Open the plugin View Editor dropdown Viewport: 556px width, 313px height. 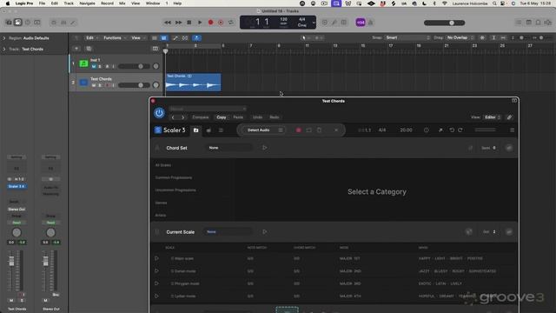[493, 117]
